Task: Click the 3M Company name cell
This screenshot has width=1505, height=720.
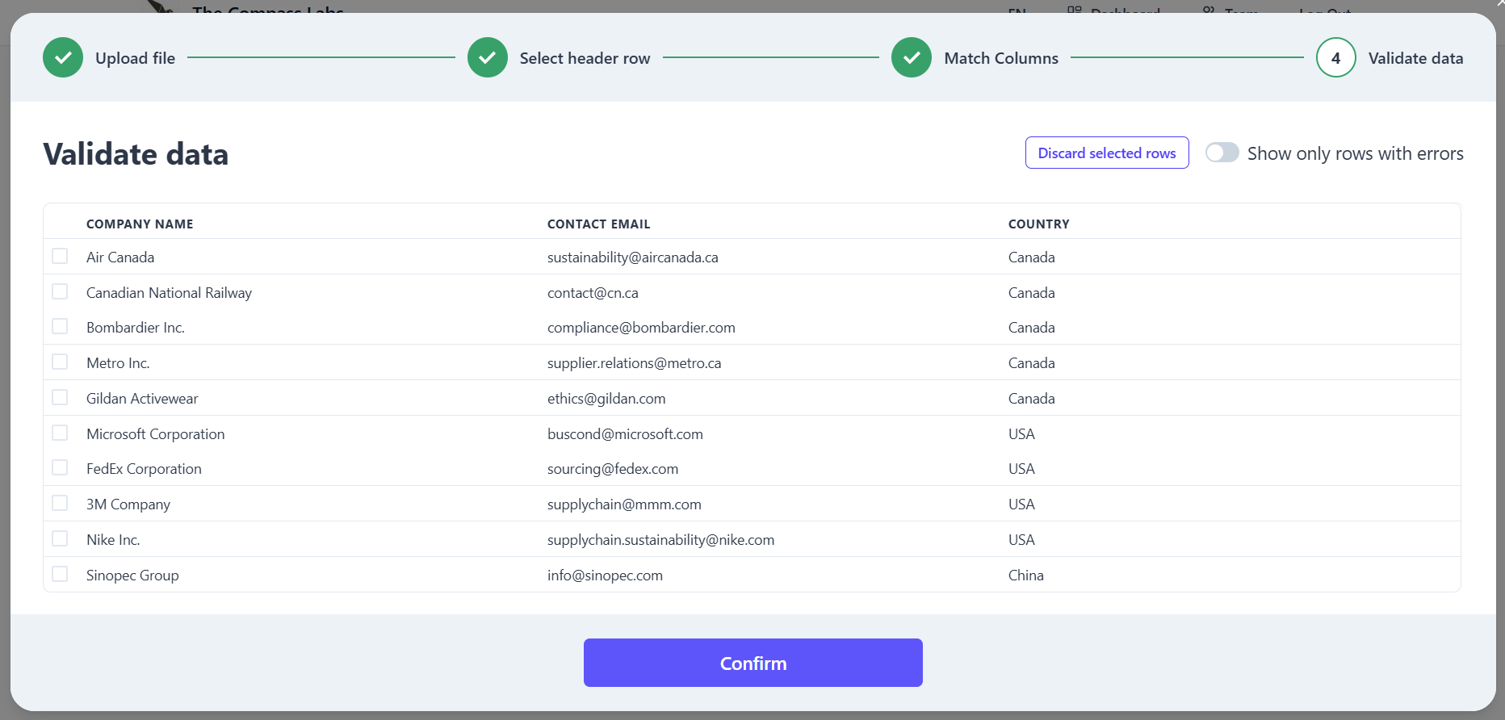Action: pos(128,504)
